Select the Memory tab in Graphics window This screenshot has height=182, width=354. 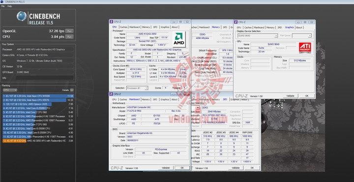[x=270, y=28]
